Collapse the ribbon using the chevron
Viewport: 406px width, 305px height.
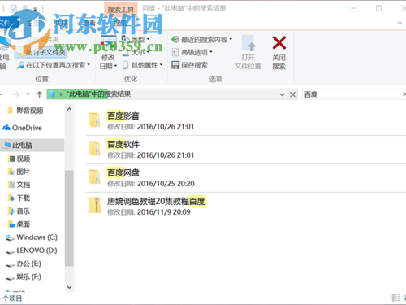click(400, 23)
